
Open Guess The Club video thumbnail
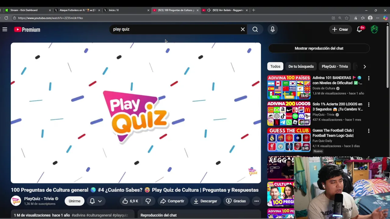click(x=289, y=140)
